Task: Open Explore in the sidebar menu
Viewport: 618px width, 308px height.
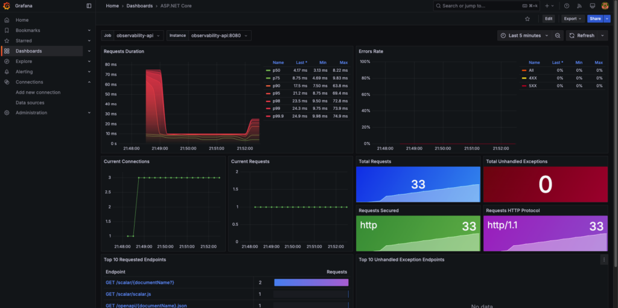Action: coord(24,62)
